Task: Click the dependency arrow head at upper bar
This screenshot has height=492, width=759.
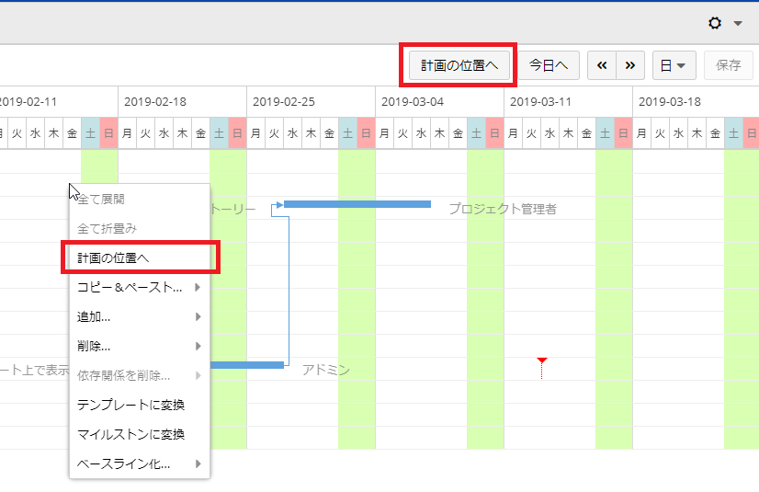Action: point(279,205)
